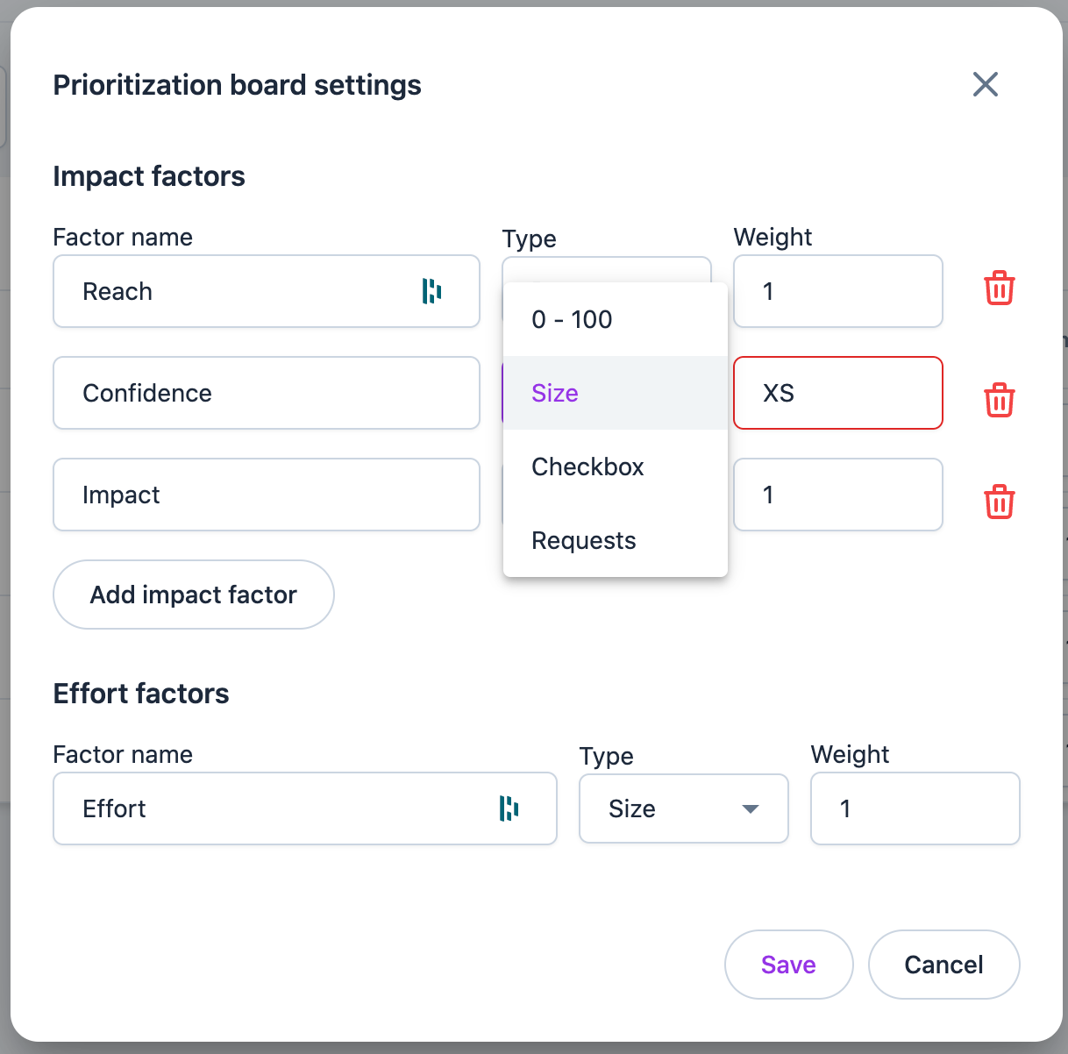Click the Impact factor name field
This screenshot has width=1068, height=1054.
pyautogui.click(x=266, y=495)
